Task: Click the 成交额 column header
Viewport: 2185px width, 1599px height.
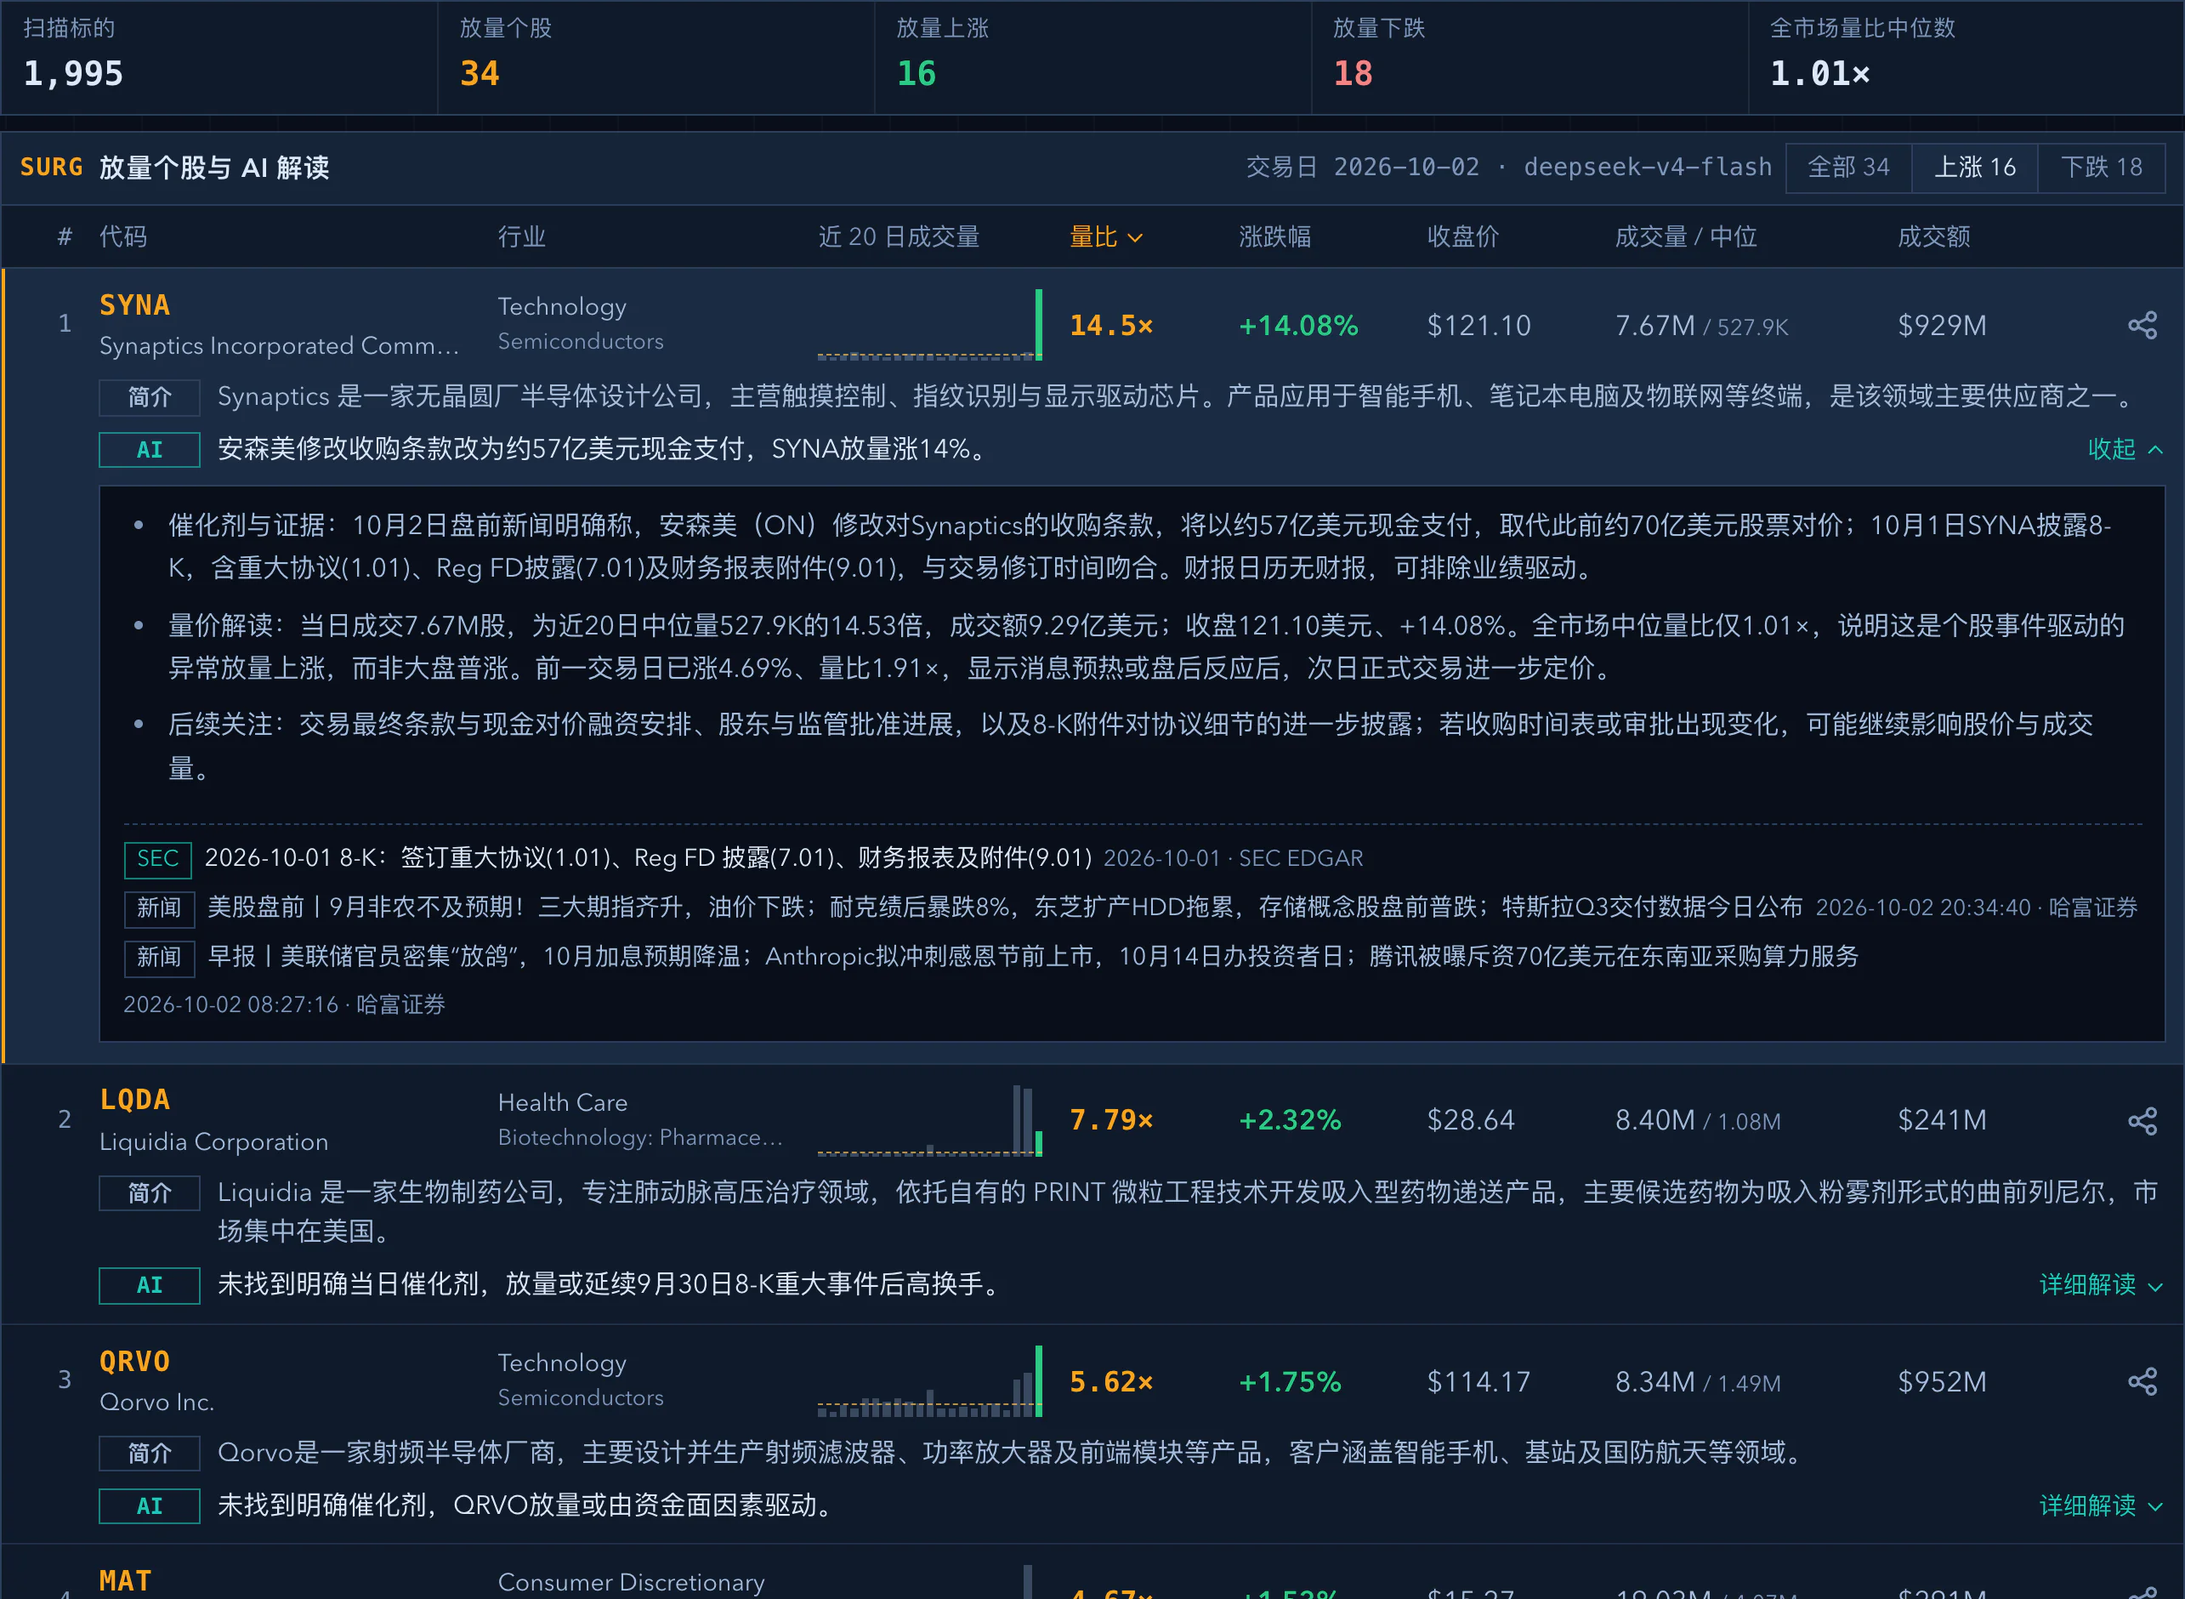Action: coord(1933,237)
